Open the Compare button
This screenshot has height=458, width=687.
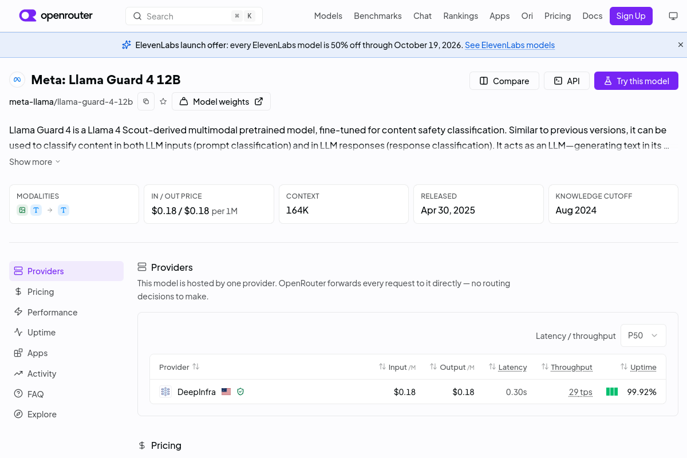click(504, 81)
